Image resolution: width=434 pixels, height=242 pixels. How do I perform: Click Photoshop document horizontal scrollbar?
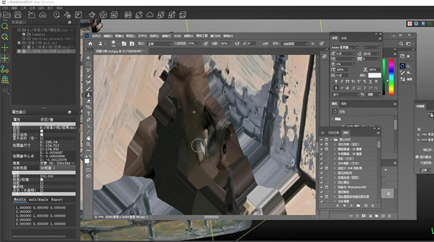tap(211, 217)
